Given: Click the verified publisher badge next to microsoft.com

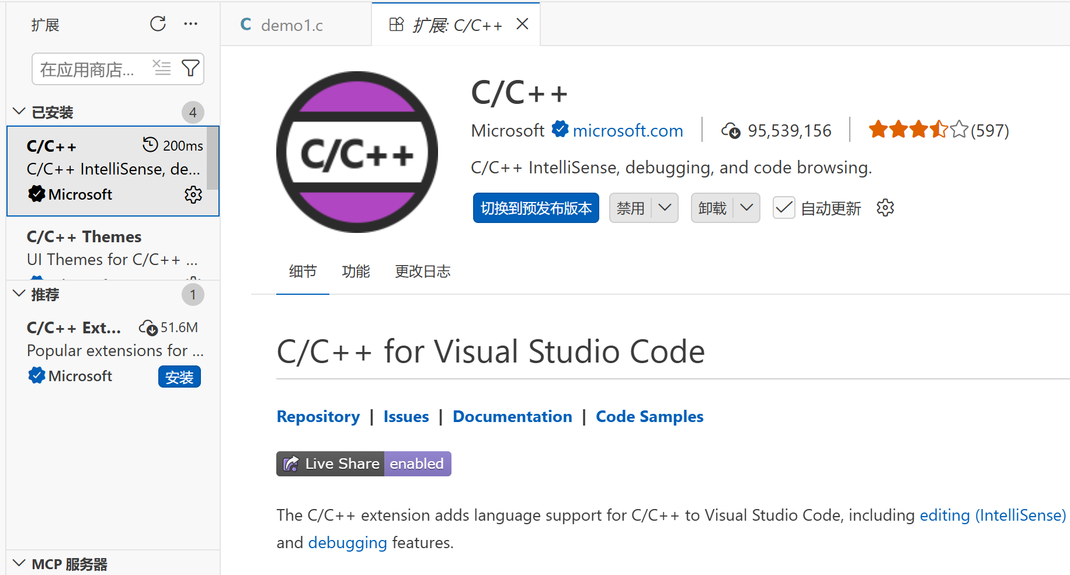Looking at the screenshot, I should (560, 128).
